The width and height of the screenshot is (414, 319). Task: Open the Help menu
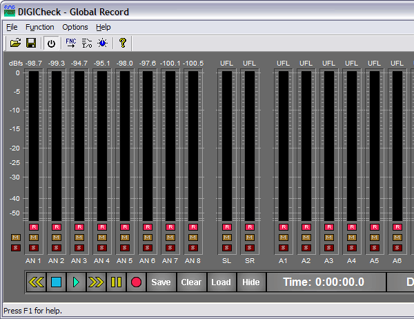pyautogui.click(x=103, y=27)
